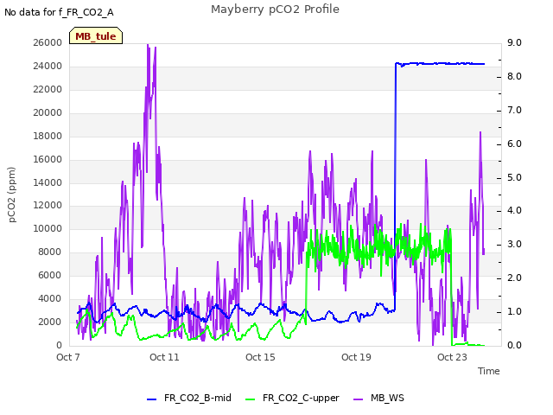The image size is (553, 415).
Task: Click the '26000' left-axis tick label
Action: pyautogui.click(x=48, y=42)
